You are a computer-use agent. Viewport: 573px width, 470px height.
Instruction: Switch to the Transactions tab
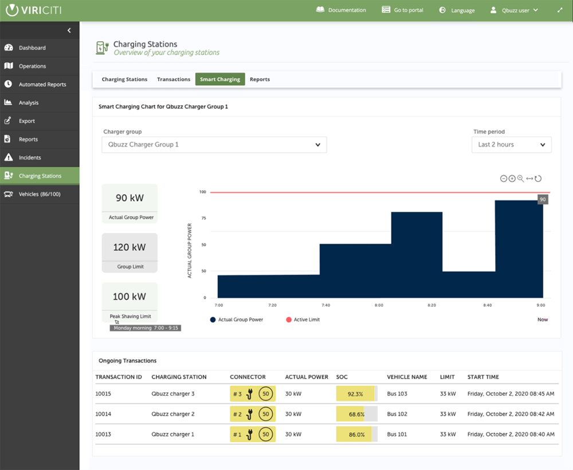tap(174, 80)
